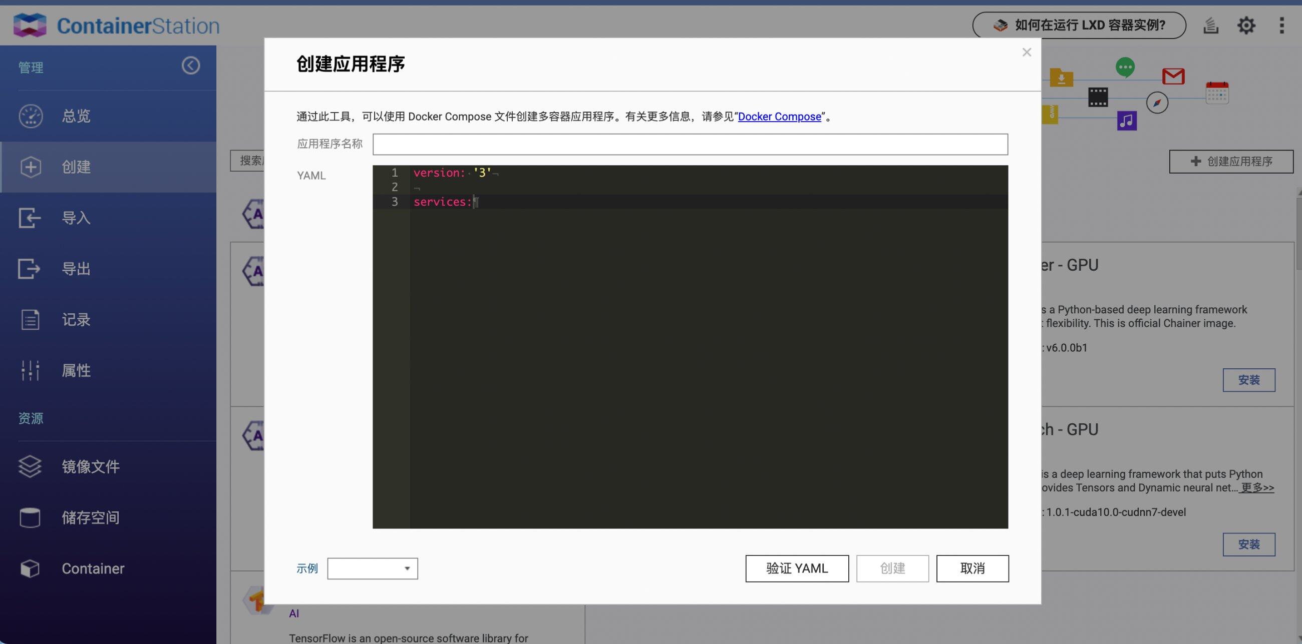This screenshot has width=1302, height=644.
Task: Close the 创建应用程序 dialog
Action: tap(1027, 52)
